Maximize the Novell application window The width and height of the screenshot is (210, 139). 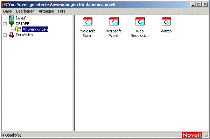point(198,5)
